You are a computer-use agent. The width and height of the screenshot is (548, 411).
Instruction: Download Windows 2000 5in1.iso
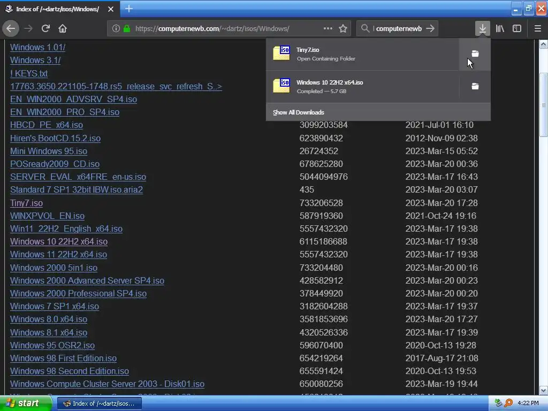coord(54,268)
